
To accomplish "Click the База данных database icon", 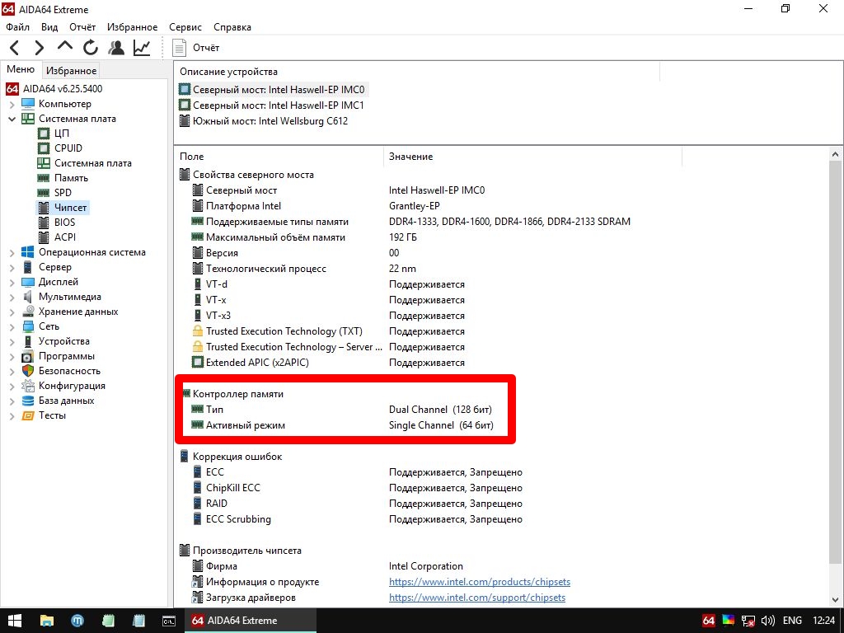I will click(27, 401).
